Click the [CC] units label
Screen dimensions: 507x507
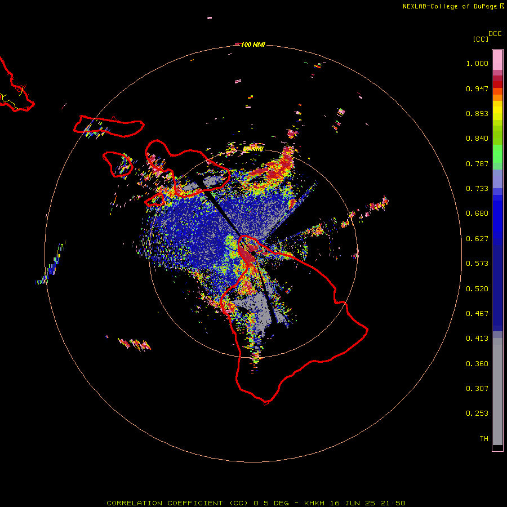[x=481, y=39]
